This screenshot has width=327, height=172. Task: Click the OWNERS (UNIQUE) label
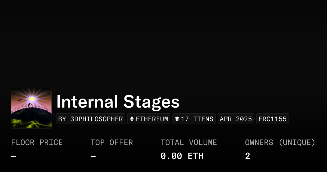coord(280,143)
